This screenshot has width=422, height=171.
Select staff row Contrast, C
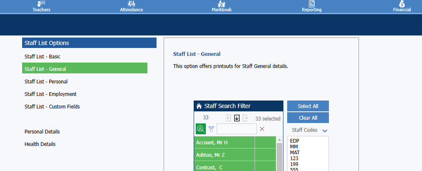coord(235,166)
